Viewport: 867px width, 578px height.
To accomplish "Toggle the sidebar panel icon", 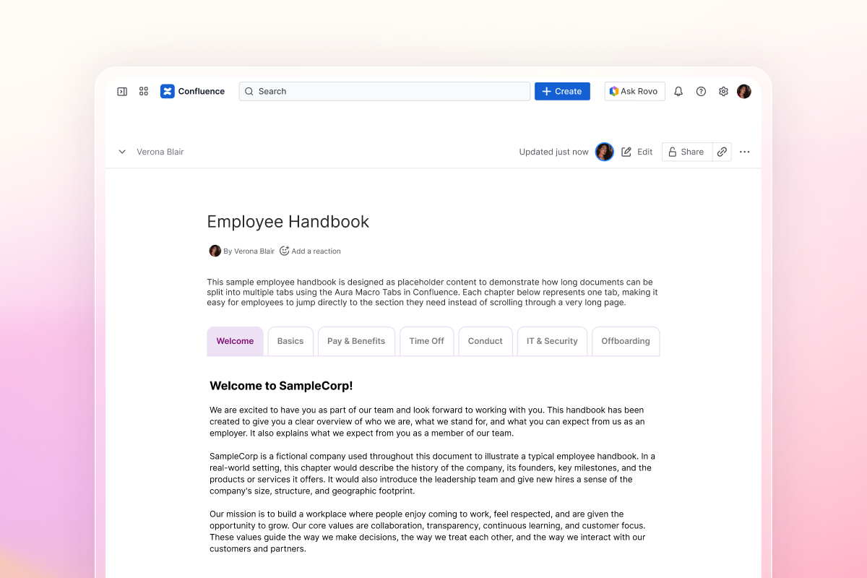I will tap(122, 91).
